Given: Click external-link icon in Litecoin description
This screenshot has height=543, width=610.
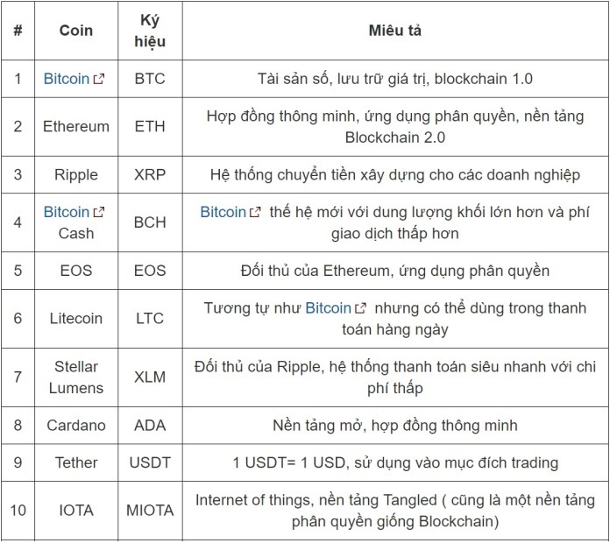Looking at the screenshot, I should click(x=360, y=308).
